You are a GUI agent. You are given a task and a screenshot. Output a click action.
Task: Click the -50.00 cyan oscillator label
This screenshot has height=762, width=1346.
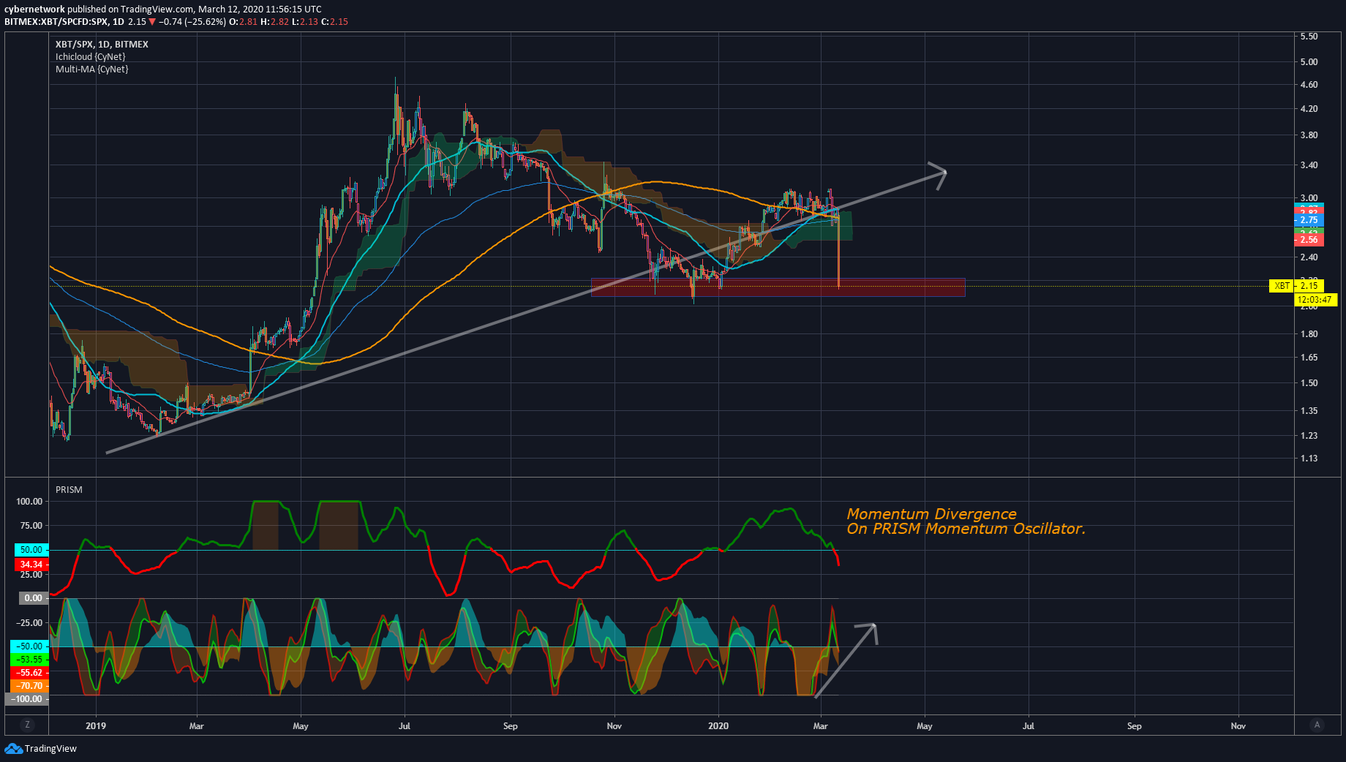(x=29, y=646)
